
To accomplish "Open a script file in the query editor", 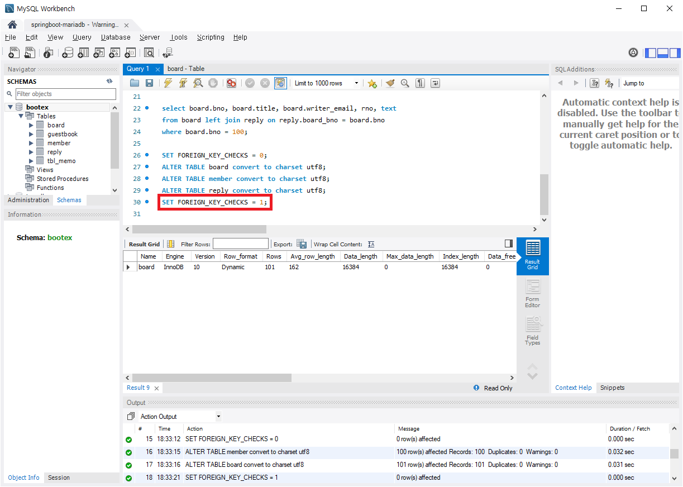I will click(135, 83).
